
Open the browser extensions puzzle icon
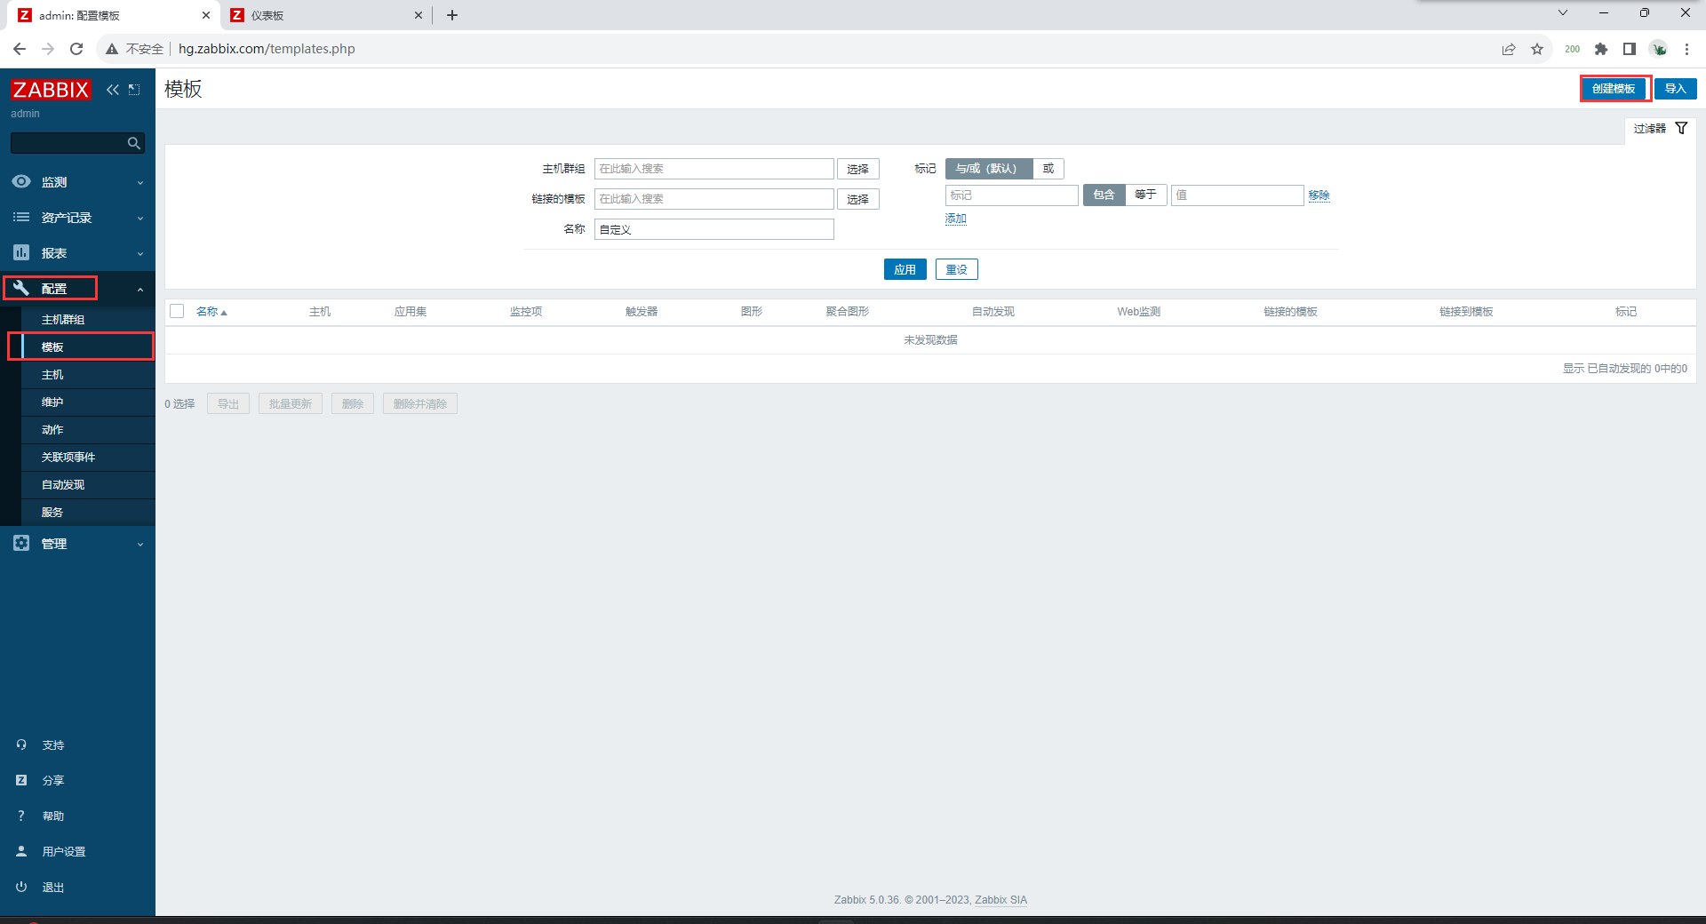(x=1601, y=49)
